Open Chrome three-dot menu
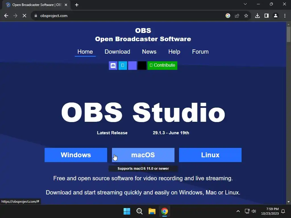291x218 pixels. 285,16
